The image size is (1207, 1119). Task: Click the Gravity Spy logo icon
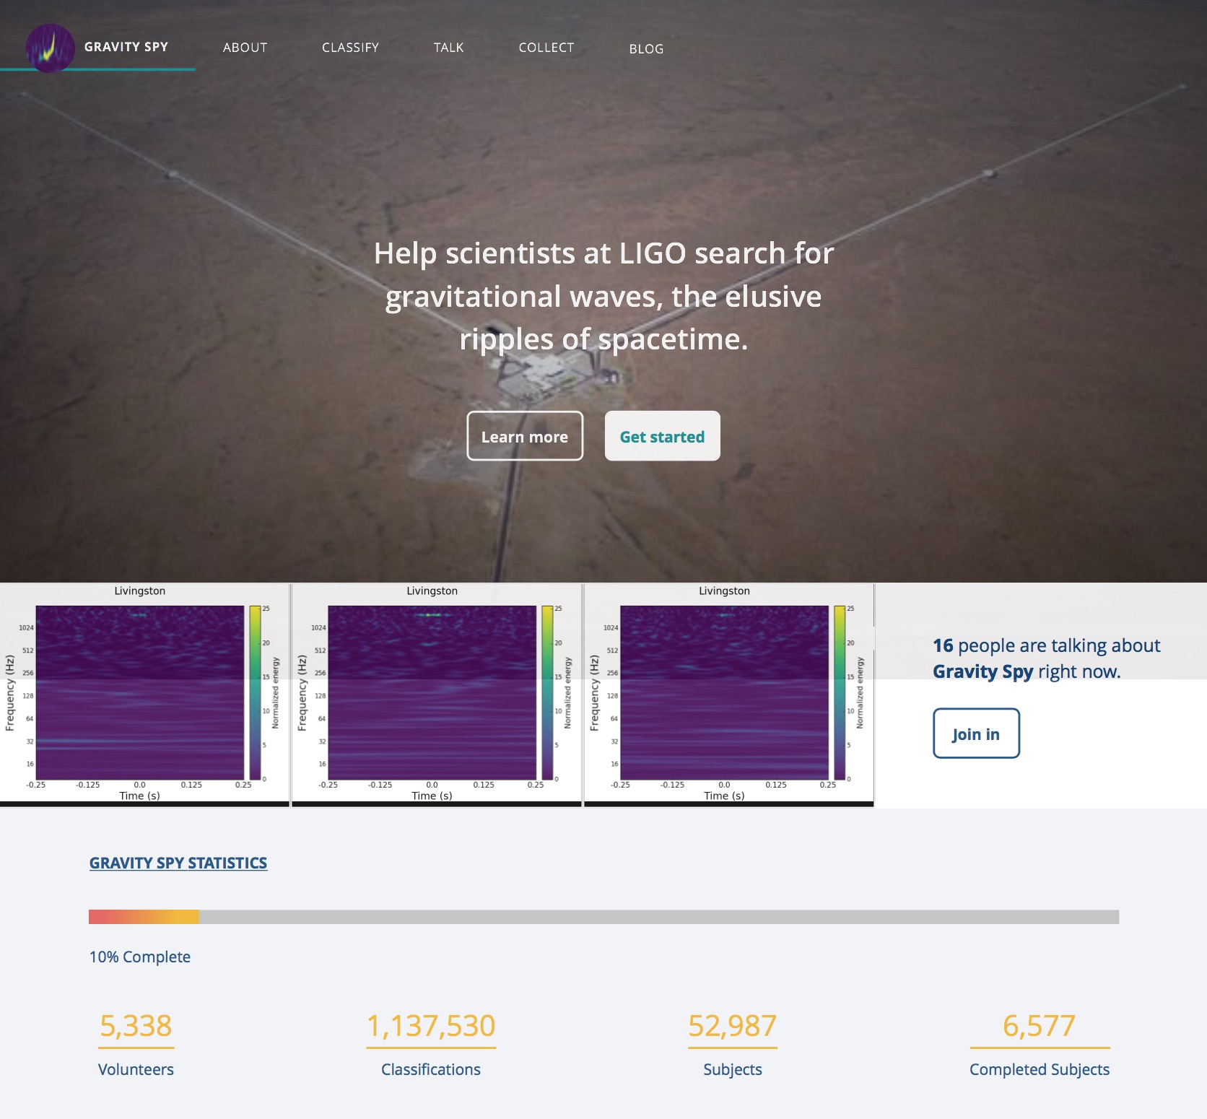(50, 48)
